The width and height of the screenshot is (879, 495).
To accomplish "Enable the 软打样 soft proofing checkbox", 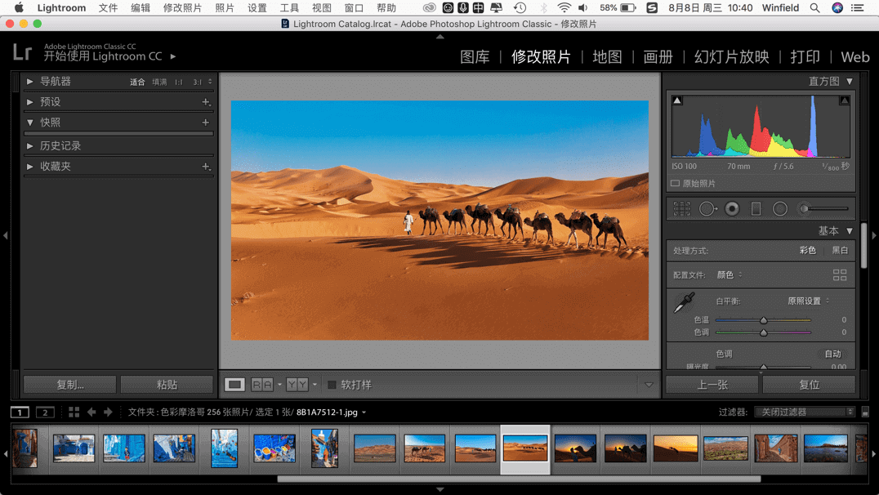I will pos(332,385).
